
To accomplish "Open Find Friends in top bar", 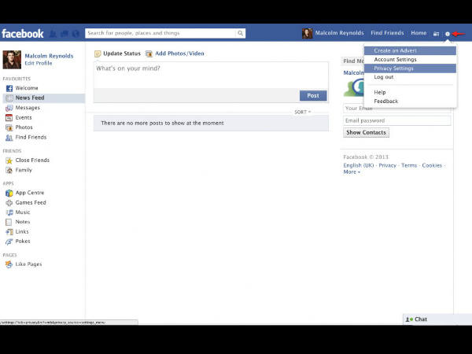I will click(x=387, y=33).
